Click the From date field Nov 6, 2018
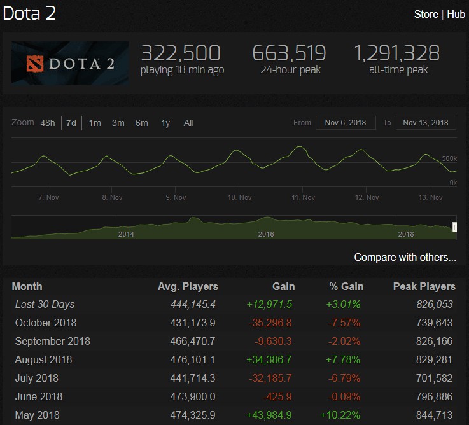The width and height of the screenshot is (469, 425). (346, 123)
